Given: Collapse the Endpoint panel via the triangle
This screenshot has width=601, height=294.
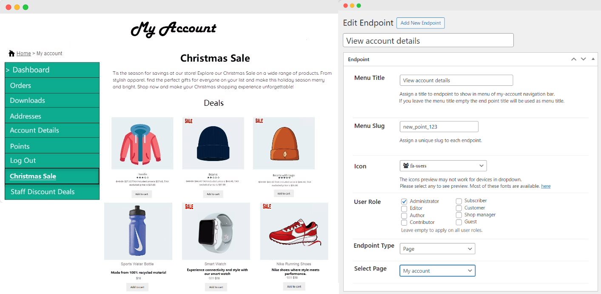Looking at the screenshot, I should (x=593, y=59).
